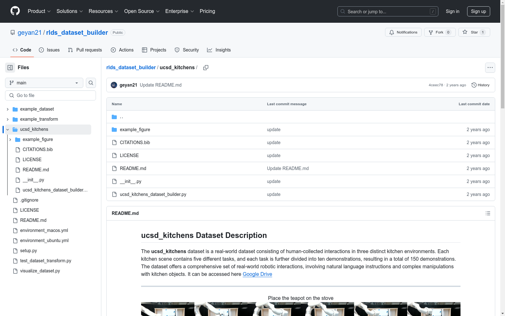The image size is (505, 316).
Task: Open the README outline icon
Action: pos(488,213)
